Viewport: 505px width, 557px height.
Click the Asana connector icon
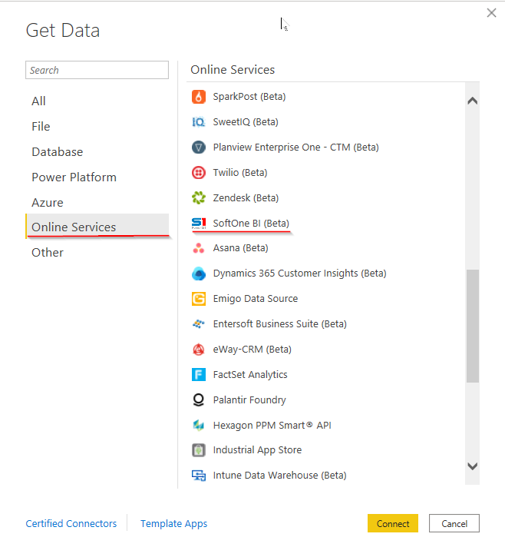coord(199,248)
